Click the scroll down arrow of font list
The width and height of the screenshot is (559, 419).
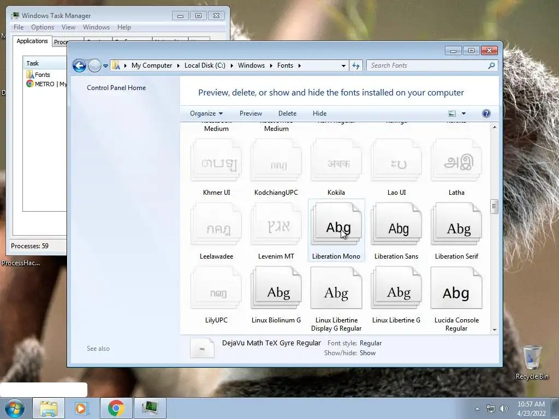tap(494, 330)
